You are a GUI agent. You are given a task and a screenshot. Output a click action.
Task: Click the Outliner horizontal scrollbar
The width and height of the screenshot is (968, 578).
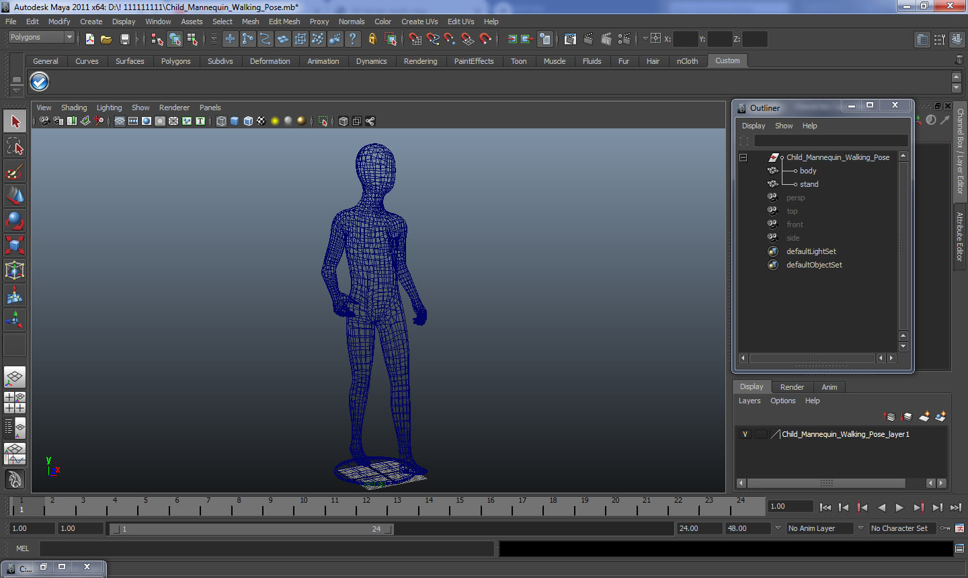pos(812,358)
